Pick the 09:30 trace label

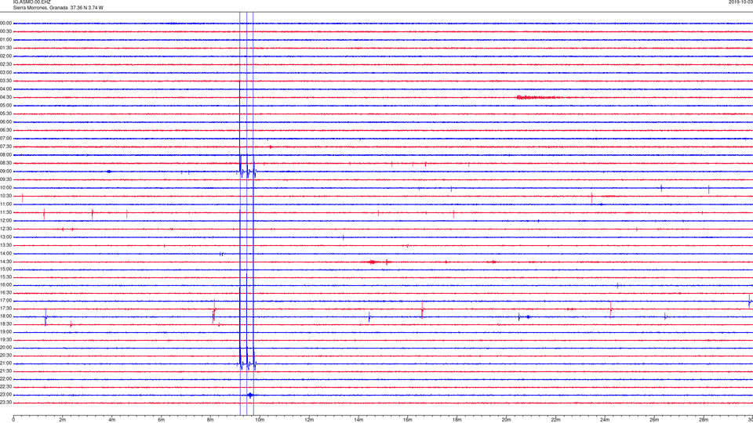coord(6,179)
